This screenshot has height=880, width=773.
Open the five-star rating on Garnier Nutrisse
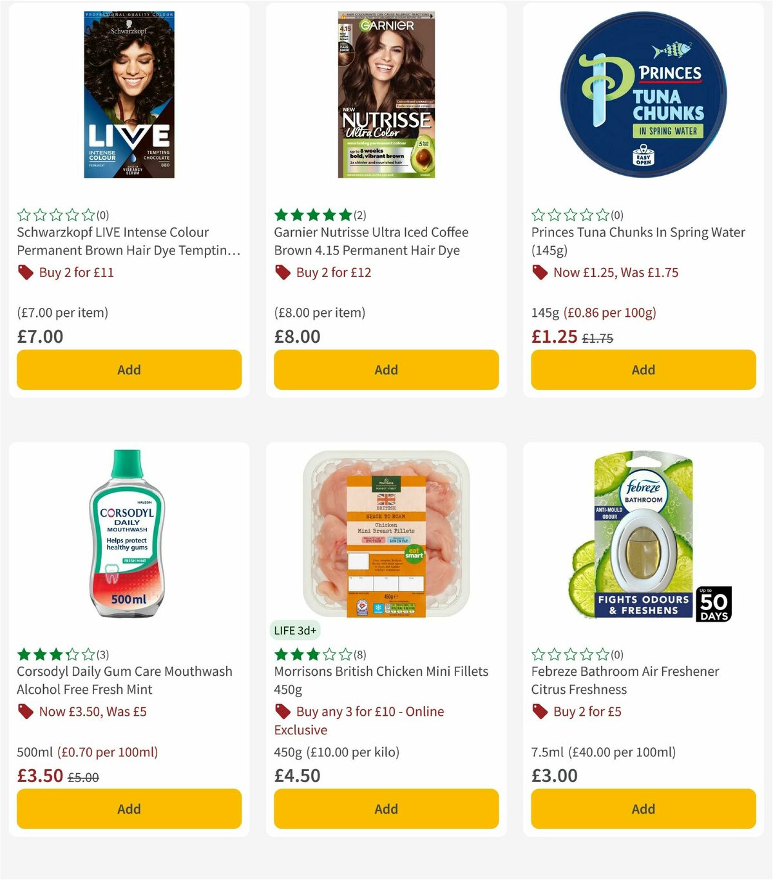click(312, 215)
